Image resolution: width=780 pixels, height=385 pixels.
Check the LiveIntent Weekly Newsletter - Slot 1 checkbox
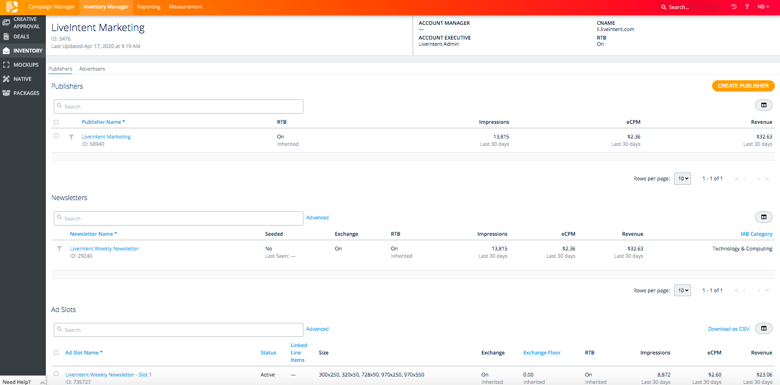55,374
